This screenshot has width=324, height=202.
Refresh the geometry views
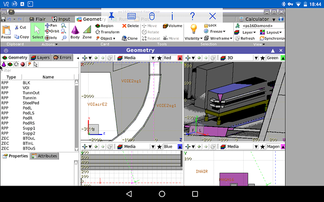[x=245, y=38]
